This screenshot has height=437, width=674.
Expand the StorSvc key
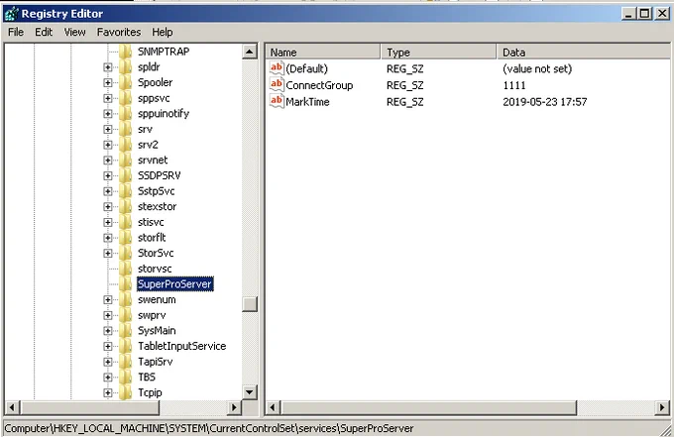pyautogui.click(x=107, y=253)
